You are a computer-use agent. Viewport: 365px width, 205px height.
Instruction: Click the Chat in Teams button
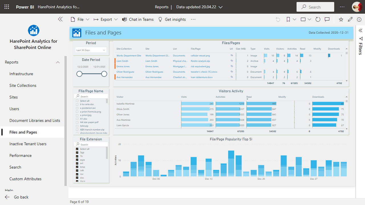tap(138, 19)
